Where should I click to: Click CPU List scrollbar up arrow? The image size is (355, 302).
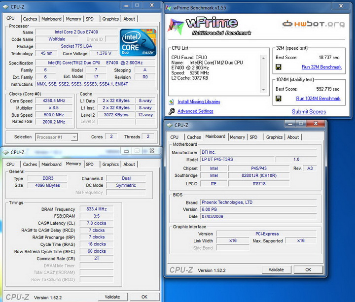[x=263, y=58]
